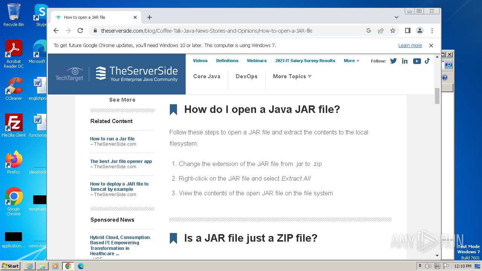The height and width of the screenshot is (271, 482).
Task: Open the Core Java topic
Action: tap(207, 76)
